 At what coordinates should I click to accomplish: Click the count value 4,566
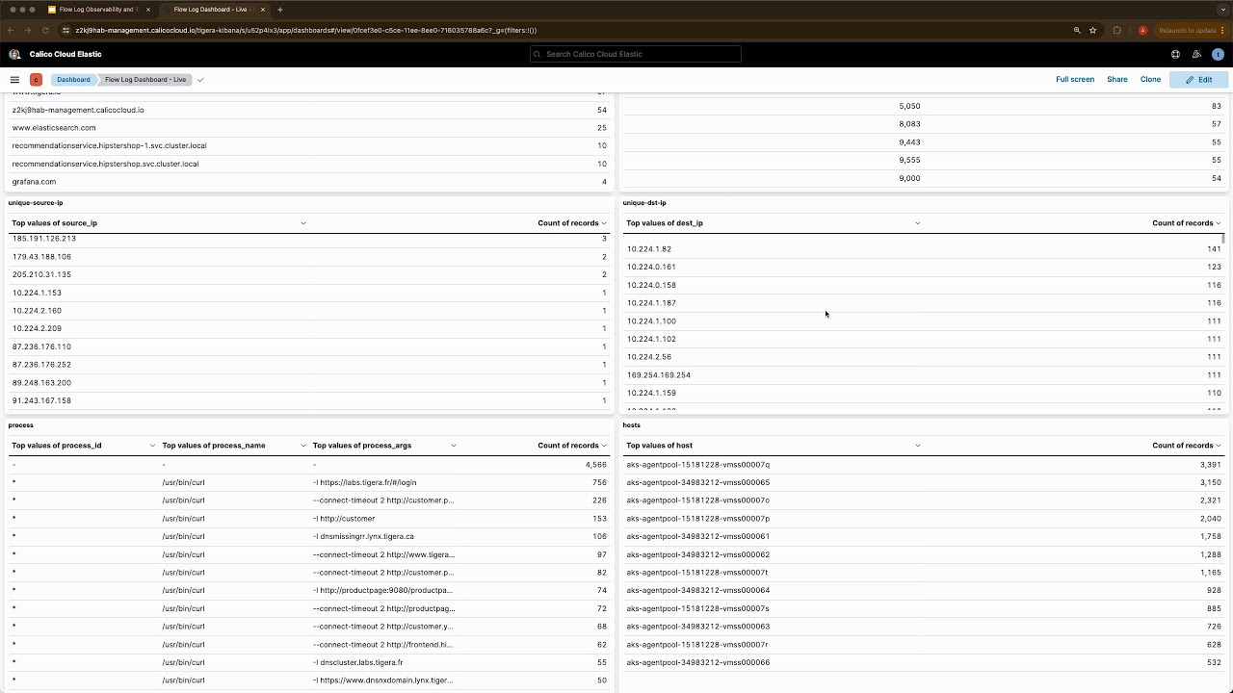tap(595, 465)
